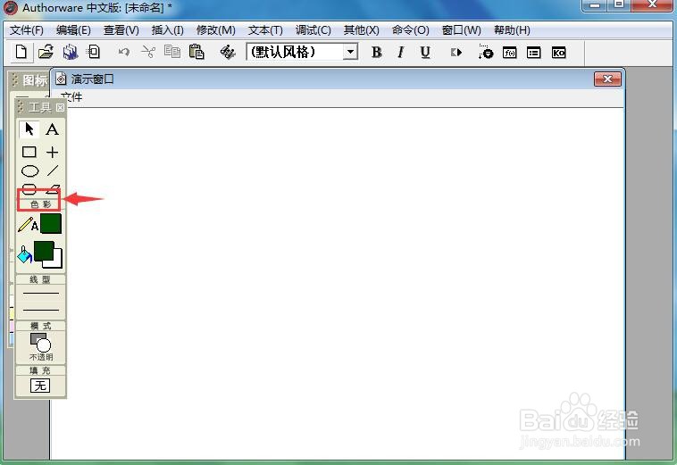Select the Rounded Rectangle tool
This screenshot has width=677, height=465.
tap(29, 189)
